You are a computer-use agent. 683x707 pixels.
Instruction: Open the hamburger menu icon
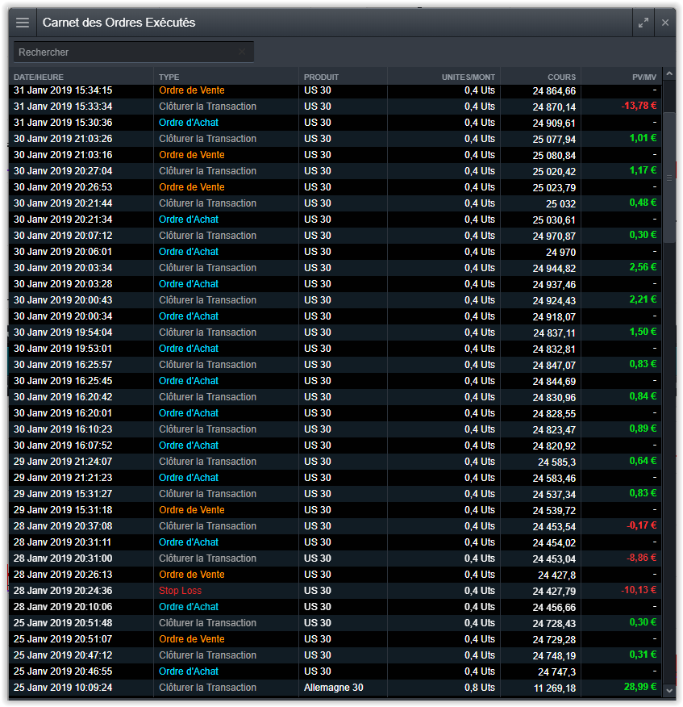point(23,23)
